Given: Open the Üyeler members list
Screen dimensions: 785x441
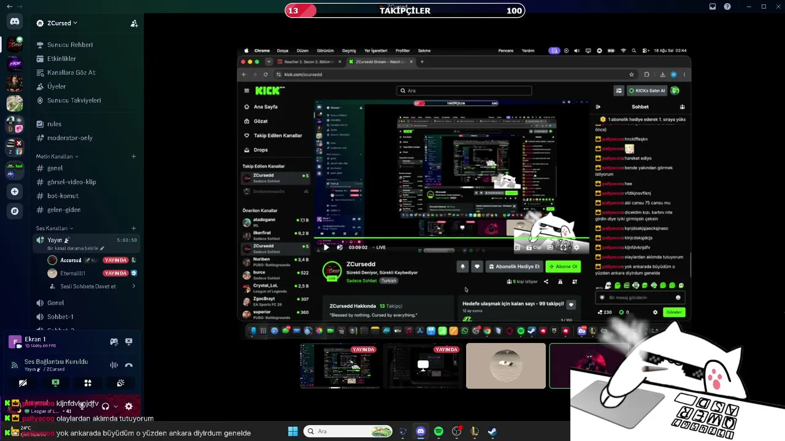Looking at the screenshot, I should point(86,86).
